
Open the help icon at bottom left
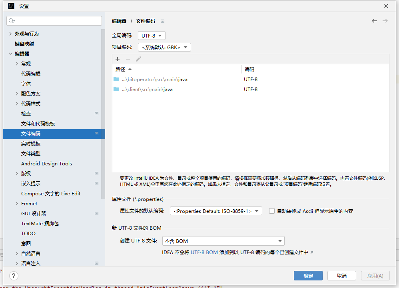click(x=14, y=276)
